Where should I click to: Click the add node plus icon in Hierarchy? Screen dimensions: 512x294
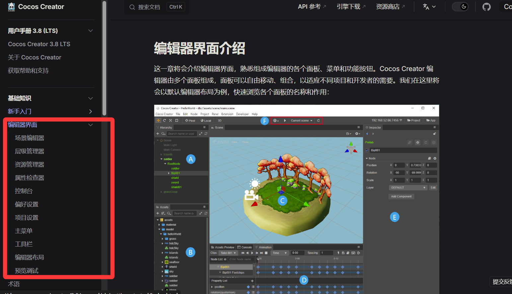[158, 133]
